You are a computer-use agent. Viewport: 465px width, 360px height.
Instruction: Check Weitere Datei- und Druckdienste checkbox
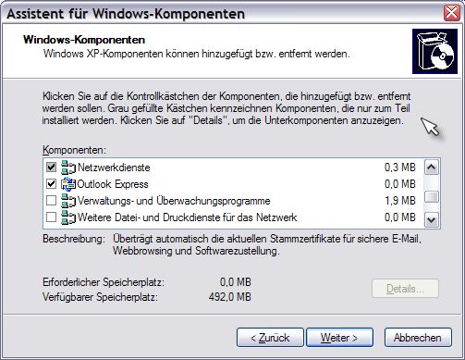51,217
